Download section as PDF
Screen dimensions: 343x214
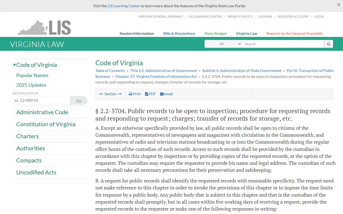[150, 94]
